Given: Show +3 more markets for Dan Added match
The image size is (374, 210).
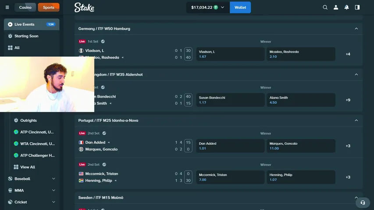Looking at the screenshot, I should tap(348, 146).
